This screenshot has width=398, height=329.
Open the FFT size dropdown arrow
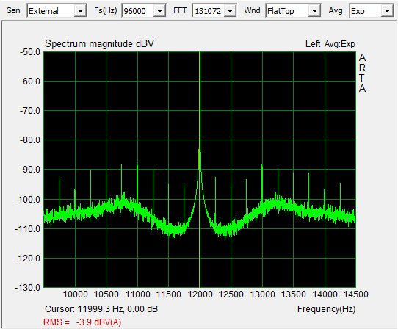pos(231,11)
